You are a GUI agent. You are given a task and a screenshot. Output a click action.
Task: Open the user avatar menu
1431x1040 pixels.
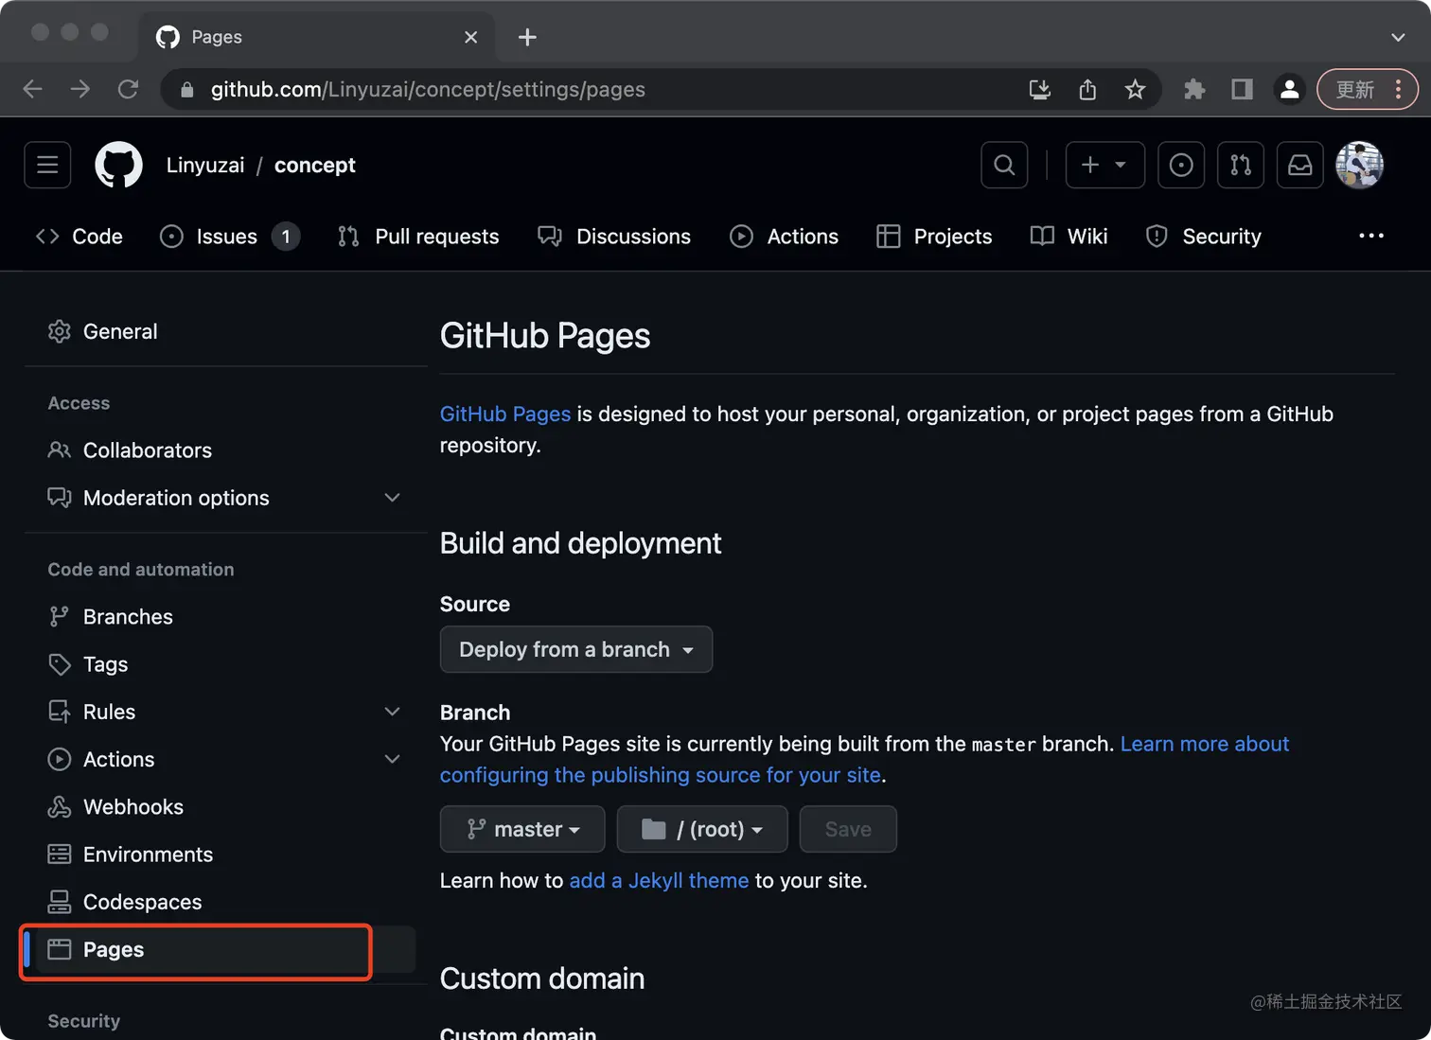[1359, 165]
